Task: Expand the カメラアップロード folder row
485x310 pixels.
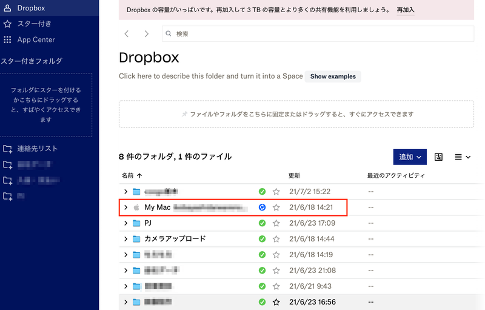Action: point(125,239)
